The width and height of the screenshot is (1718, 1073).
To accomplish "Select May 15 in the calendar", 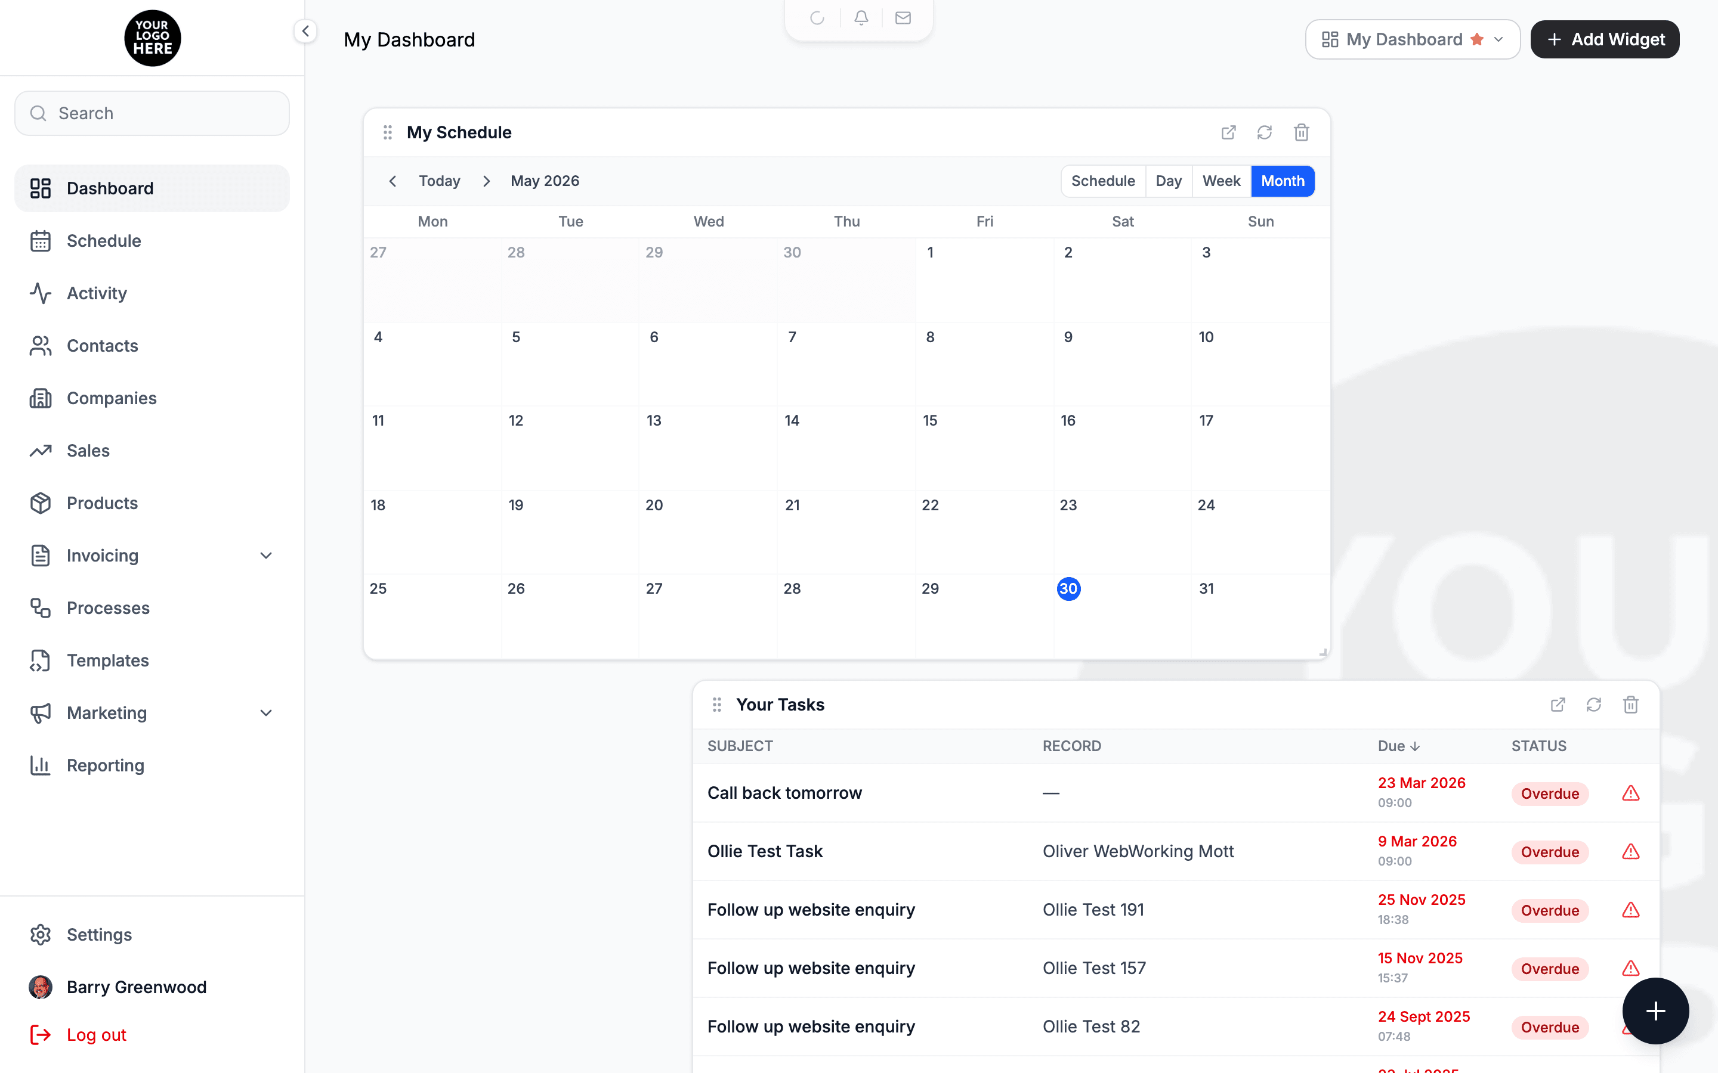I will tap(930, 421).
